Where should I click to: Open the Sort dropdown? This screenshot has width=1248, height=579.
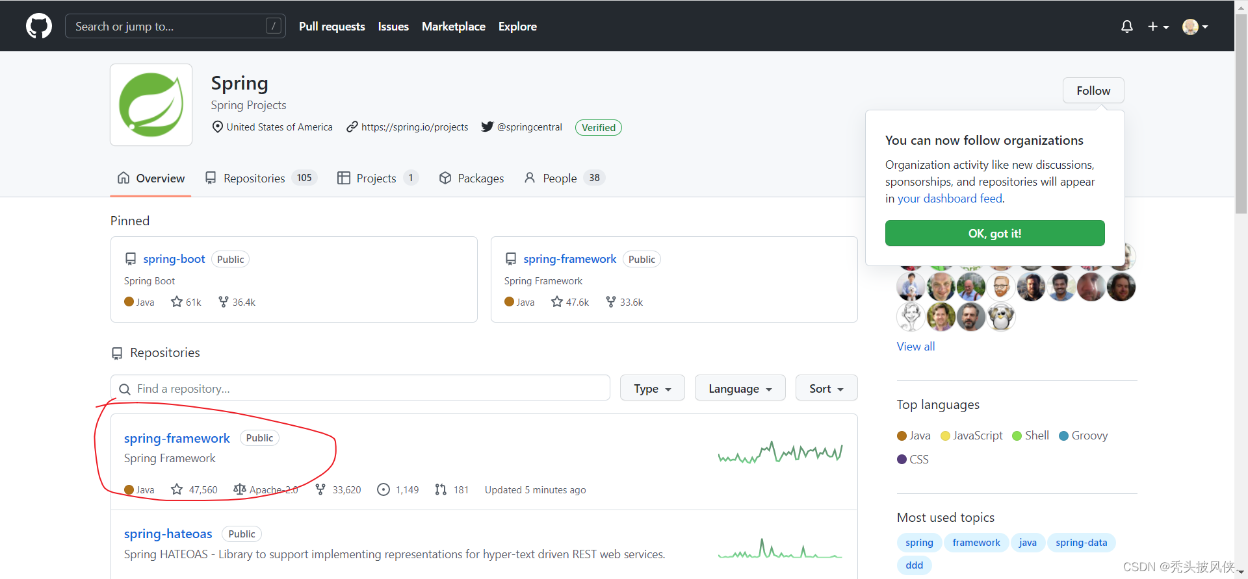[826, 388]
